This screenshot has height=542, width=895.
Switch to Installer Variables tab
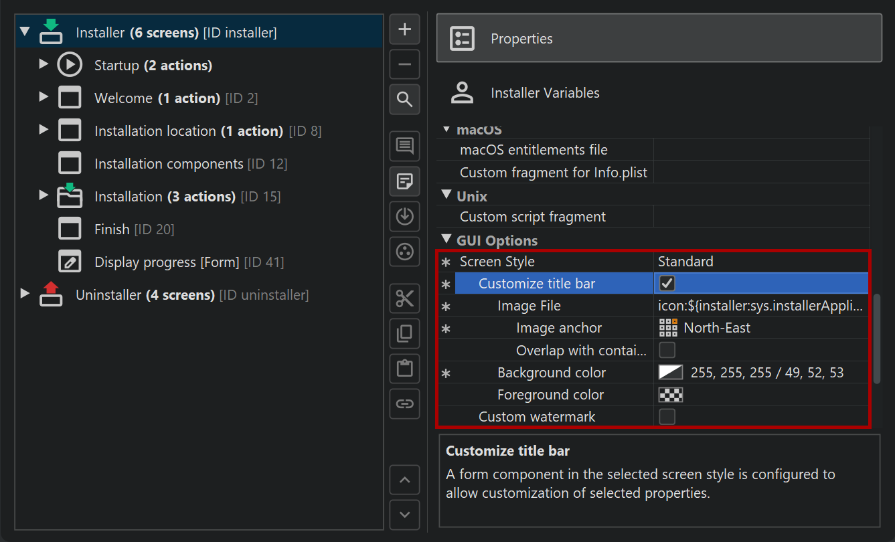coord(545,93)
